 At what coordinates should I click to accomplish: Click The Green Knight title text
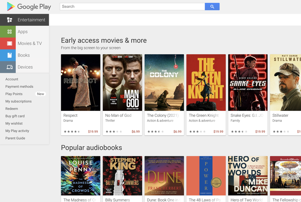(x=204, y=115)
